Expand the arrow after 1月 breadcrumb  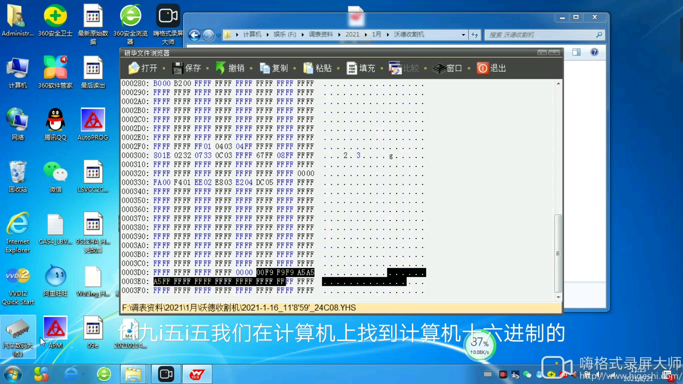tap(388, 34)
